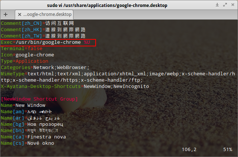Click the X-Ayatana-Desktop-Shortcuts line
Viewport: 238px width, 157px height.
tap(75, 86)
